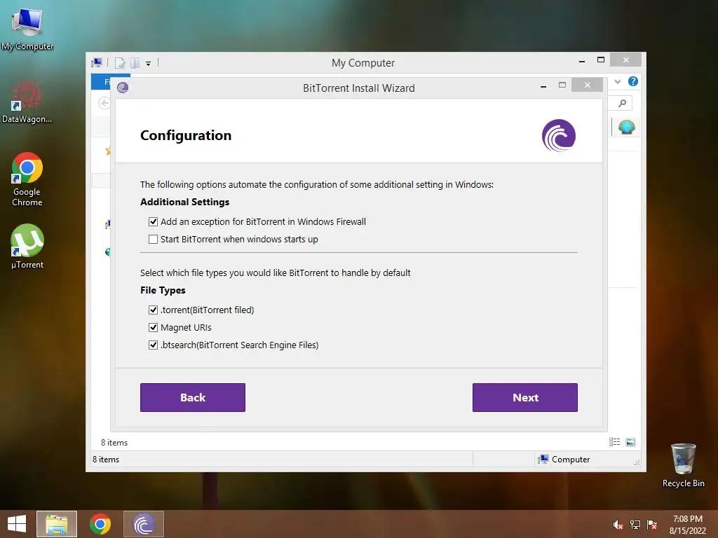Open the Recycle Bin
718x538 pixels.
(x=683, y=465)
